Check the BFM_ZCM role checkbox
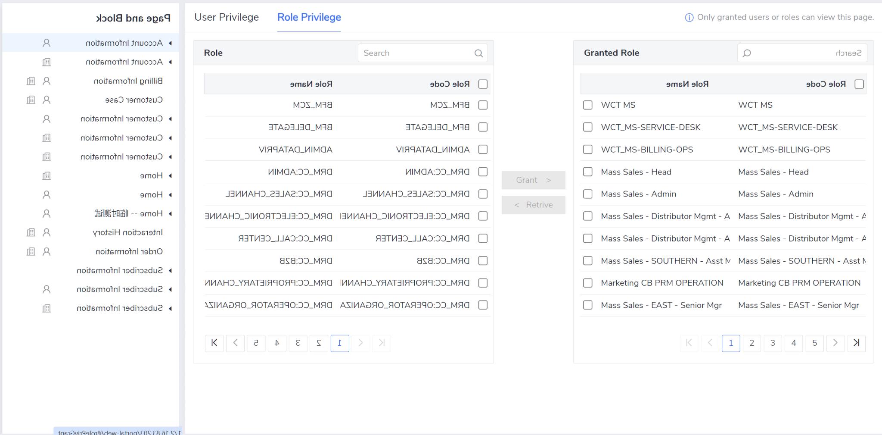 tap(483, 105)
